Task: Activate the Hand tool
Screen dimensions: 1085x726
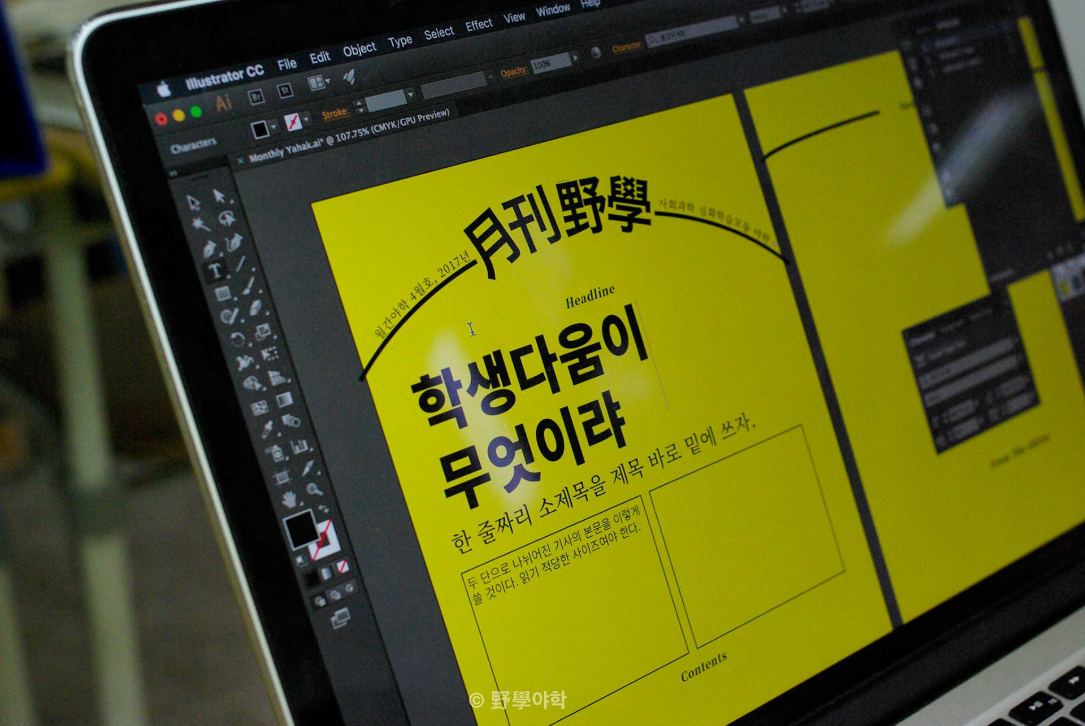Action: pos(289,499)
